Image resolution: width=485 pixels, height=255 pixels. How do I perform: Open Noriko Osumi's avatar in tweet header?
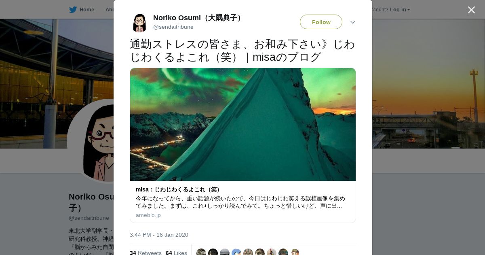[139, 23]
